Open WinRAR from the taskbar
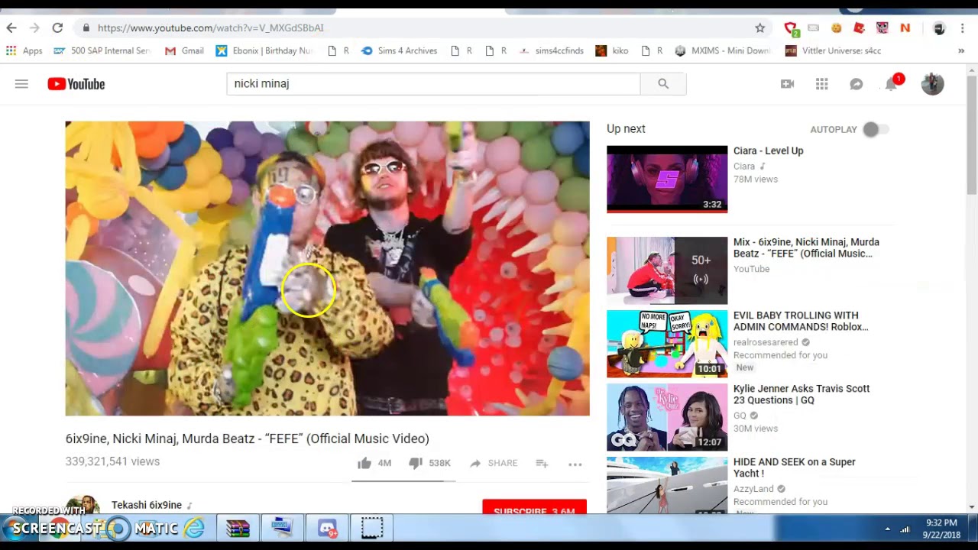Screen dimensions: 978x550 point(238,529)
